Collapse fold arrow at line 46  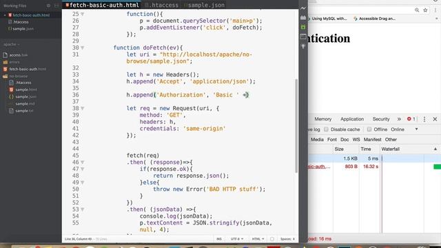[83, 163]
